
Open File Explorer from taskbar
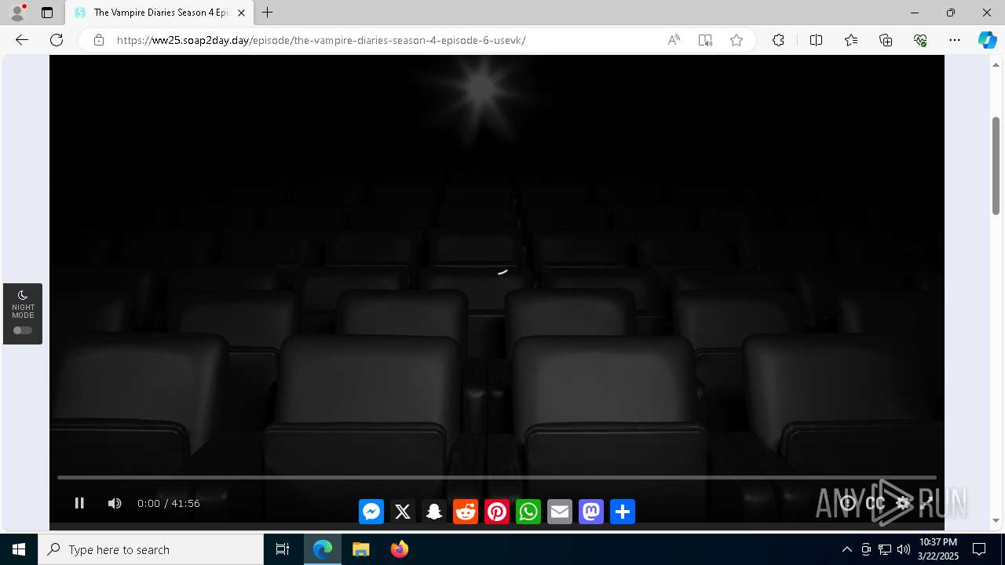[x=360, y=549]
